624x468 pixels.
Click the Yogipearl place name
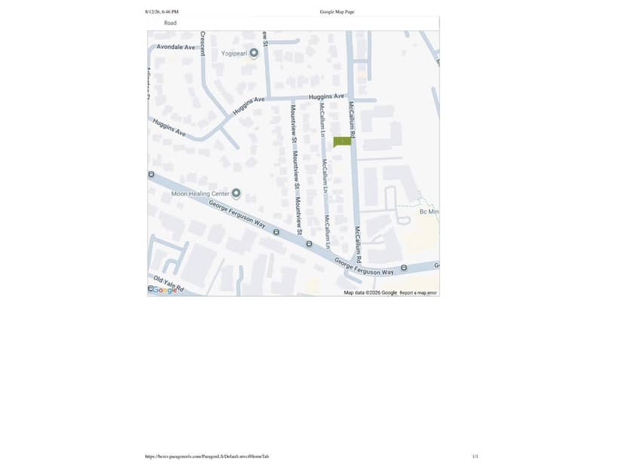(234, 54)
